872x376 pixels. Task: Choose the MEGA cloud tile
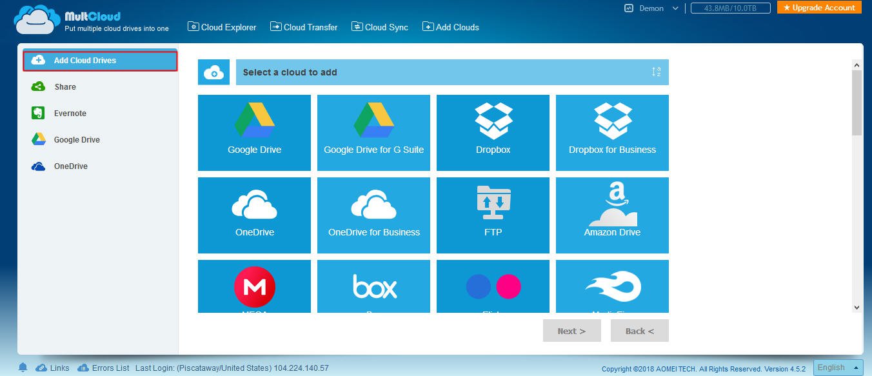[x=254, y=286]
